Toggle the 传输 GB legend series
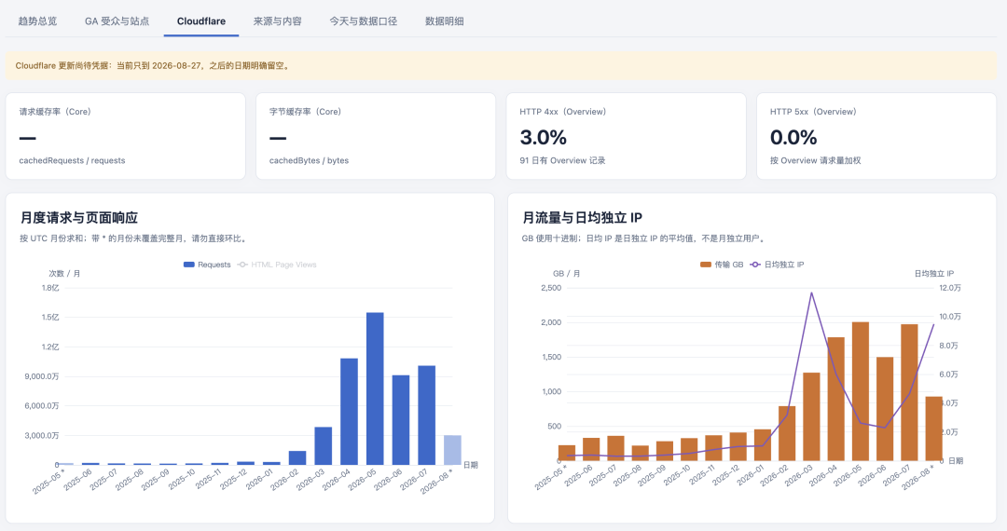 (722, 265)
